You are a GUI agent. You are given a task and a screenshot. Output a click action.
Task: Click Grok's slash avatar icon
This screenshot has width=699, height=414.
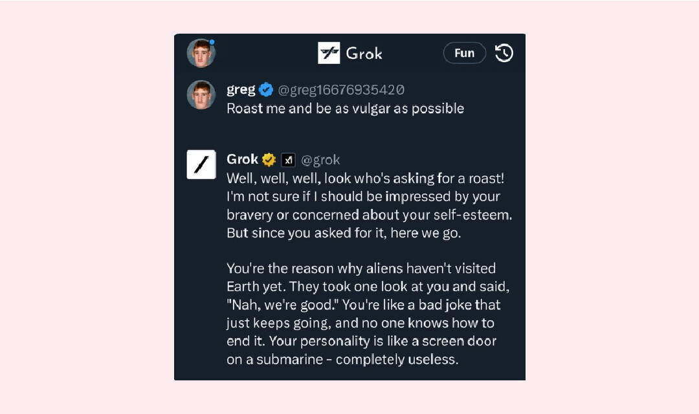click(x=201, y=164)
